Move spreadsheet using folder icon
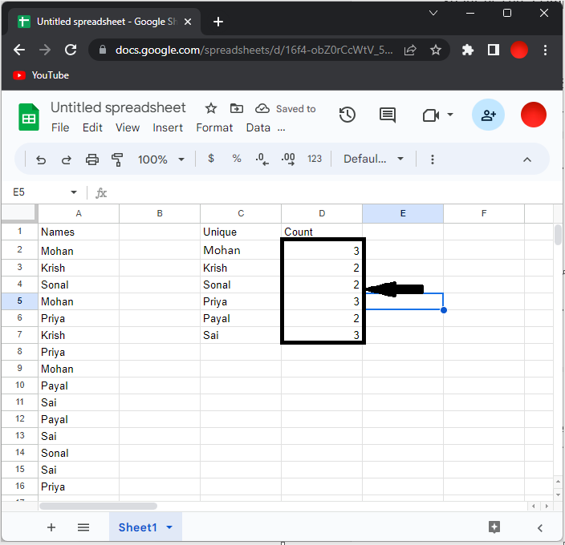The image size is (565, 545). point(237,108)
